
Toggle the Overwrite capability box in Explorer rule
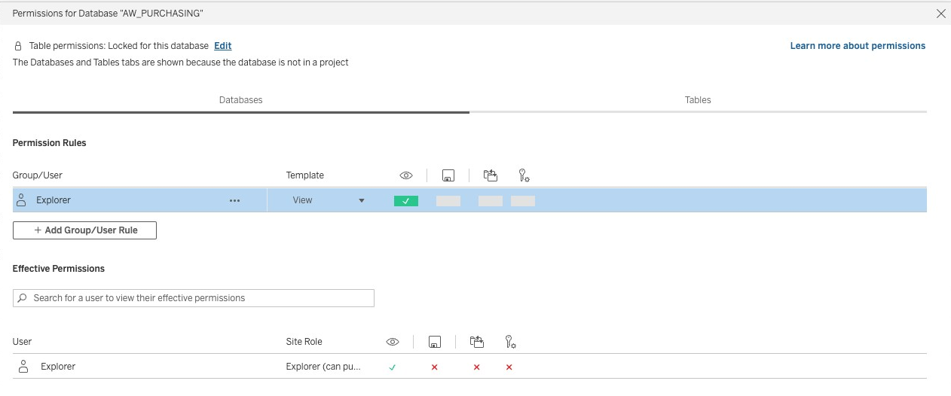click(448, 201)
